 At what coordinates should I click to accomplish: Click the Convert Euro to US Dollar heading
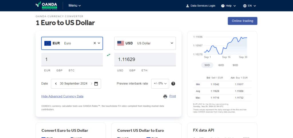click(x=65, y=130)
